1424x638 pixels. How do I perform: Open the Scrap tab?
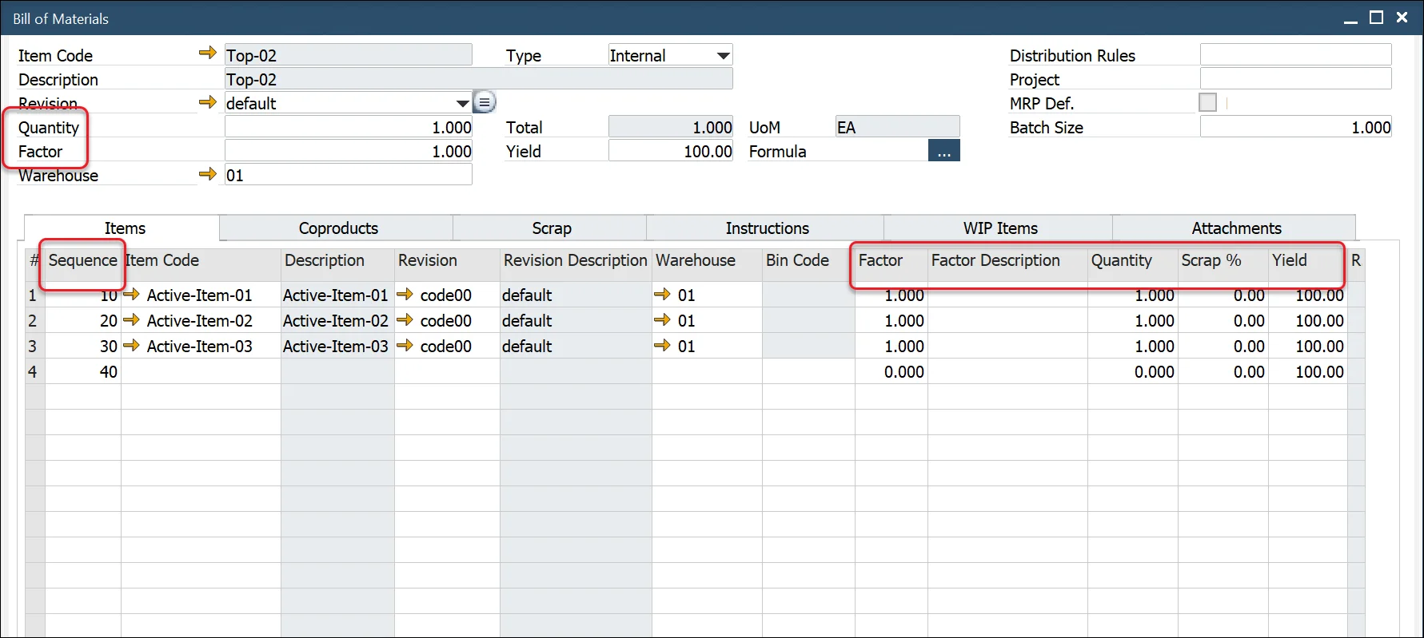click(x=551, y=228)
